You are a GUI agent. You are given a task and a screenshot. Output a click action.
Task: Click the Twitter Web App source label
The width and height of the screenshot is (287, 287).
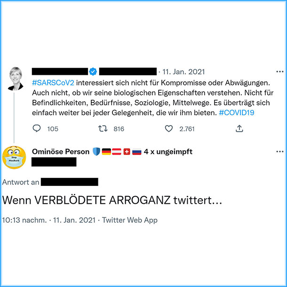[129, 220]
